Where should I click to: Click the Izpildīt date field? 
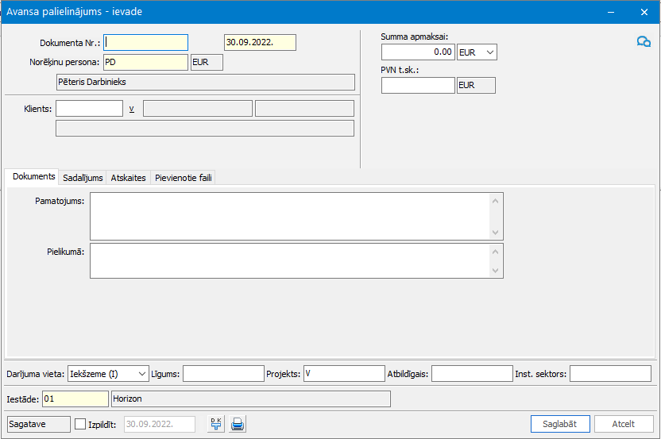160,424
